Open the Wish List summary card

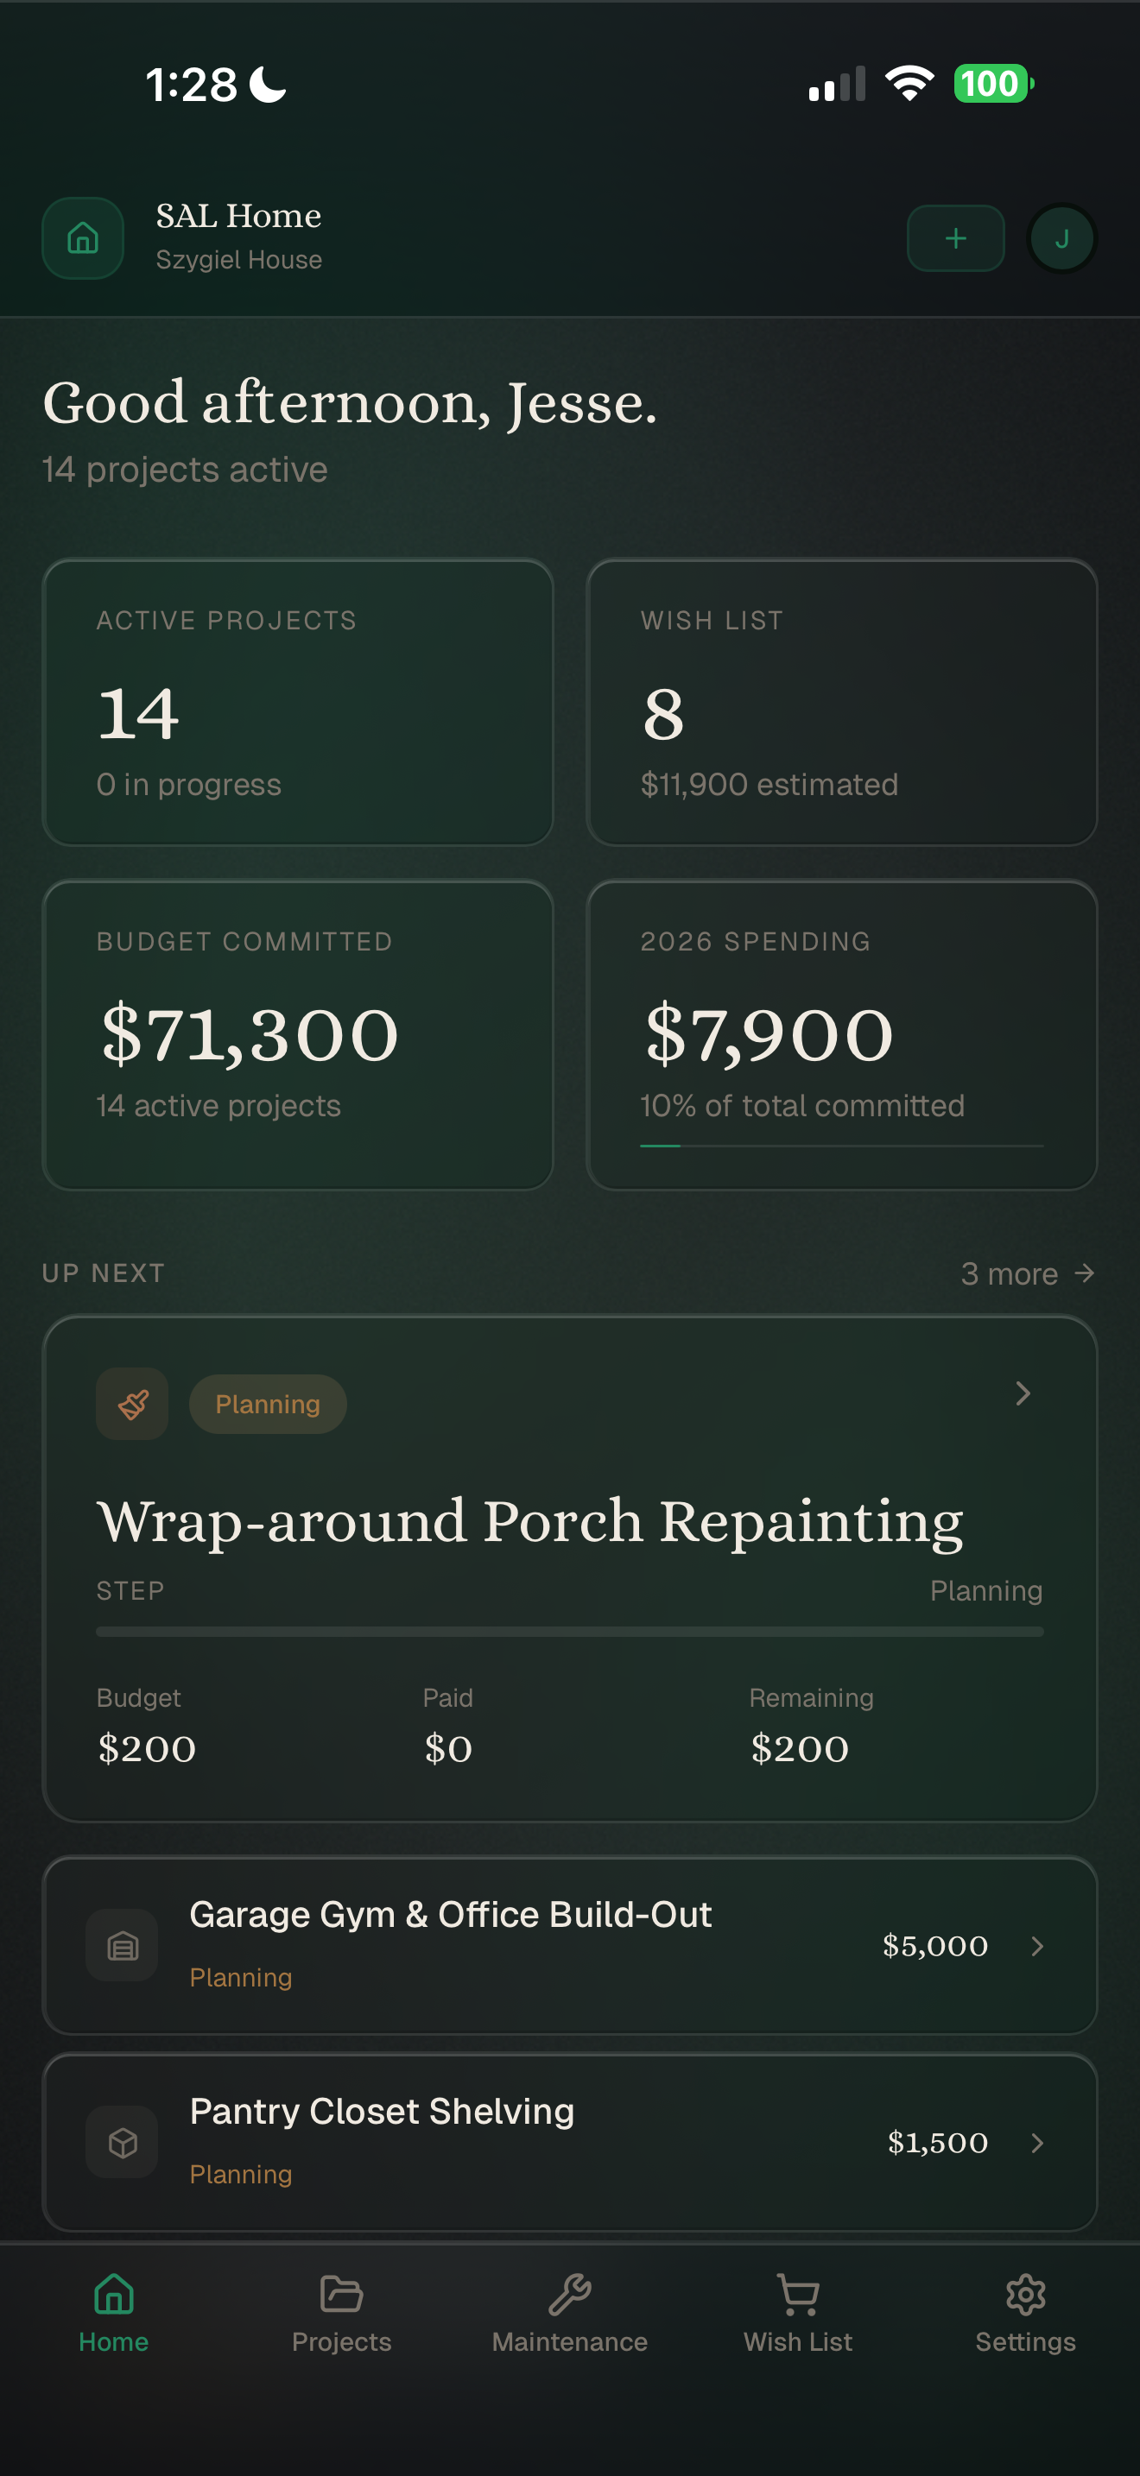(x=841, y=702)
